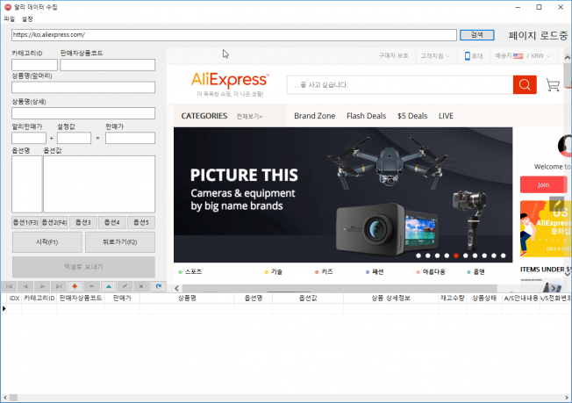Click the orange AliExpress search magnifier
Image resolution: width=572 pixels, height=403 pixels.
coord(525,84)
